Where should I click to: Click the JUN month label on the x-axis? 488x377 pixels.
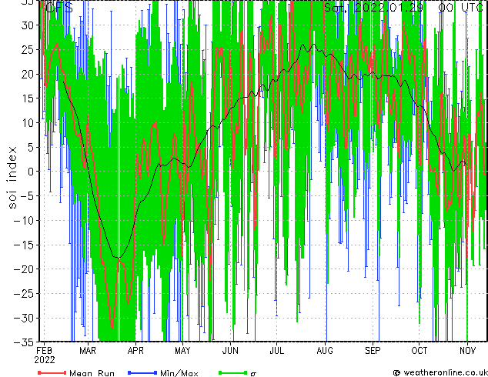230,351
